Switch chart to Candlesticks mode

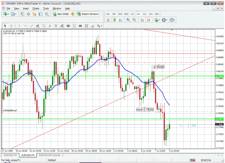pos(114,20)
